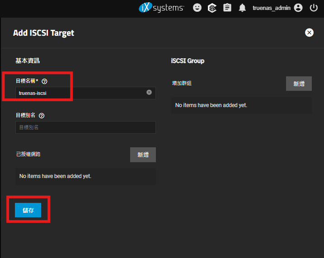Viewport: 324px width, 258px height.
Task: Open the TrueCommand status icon
Action: coord(212,8)
